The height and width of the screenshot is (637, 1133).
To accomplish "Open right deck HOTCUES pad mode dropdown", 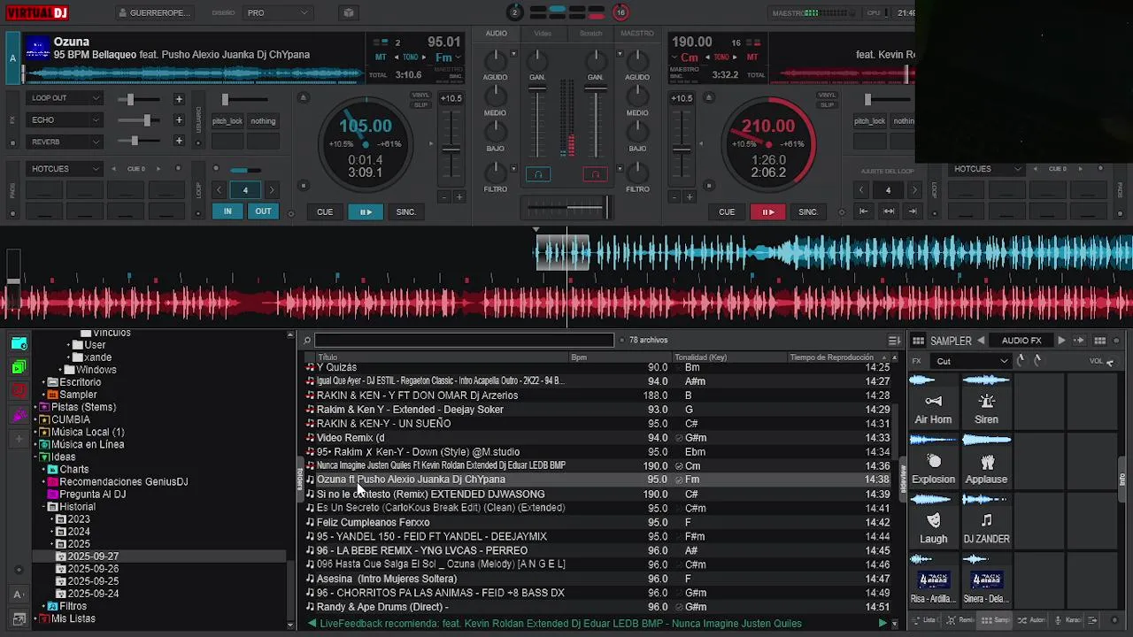I will coord(987,168).
